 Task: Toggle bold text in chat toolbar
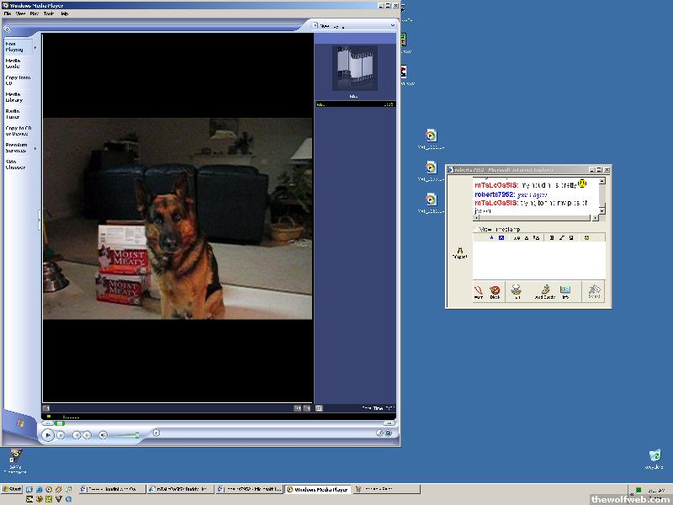pos(552,238)
